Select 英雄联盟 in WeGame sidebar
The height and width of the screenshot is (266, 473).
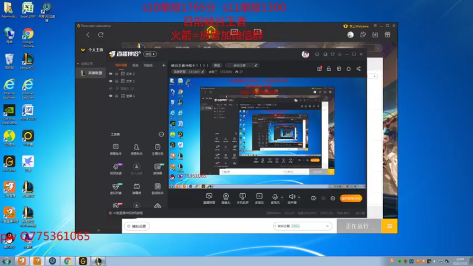tap(92, 73)
